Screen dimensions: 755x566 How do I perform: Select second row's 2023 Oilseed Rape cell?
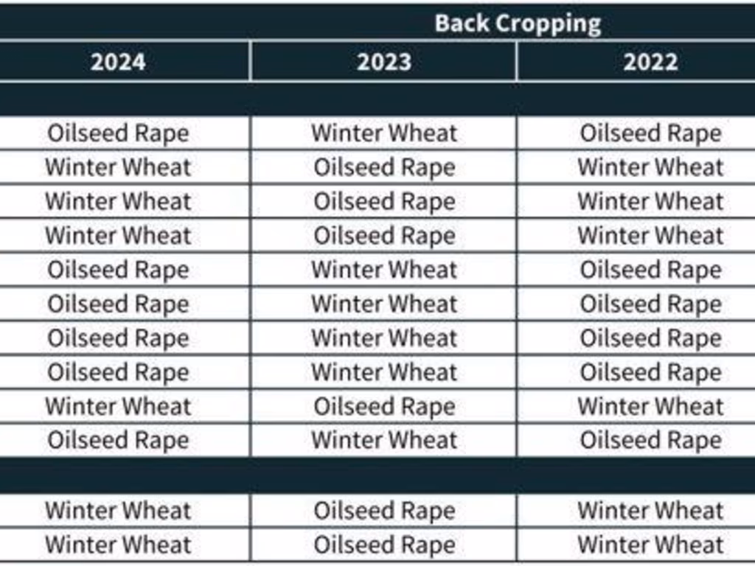(383, 167)
